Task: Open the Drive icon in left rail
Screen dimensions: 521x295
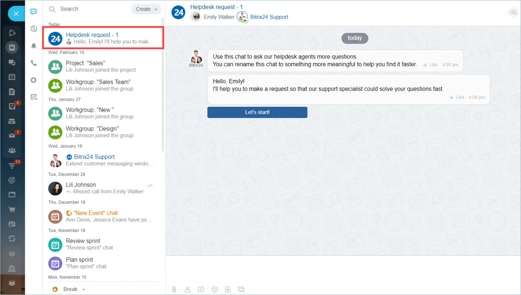Action: [x=12, y=121]
